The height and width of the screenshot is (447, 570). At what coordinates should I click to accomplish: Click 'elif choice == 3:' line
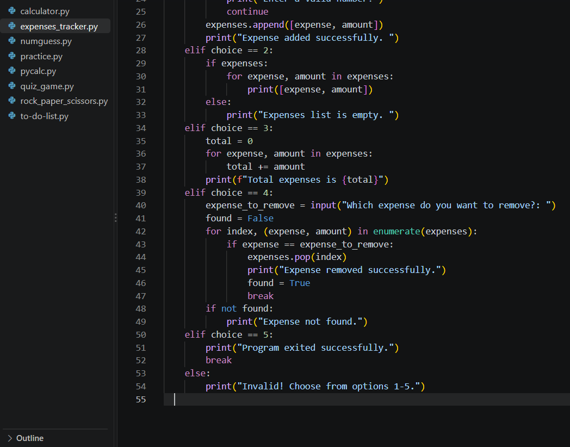[x=228, y=128]
